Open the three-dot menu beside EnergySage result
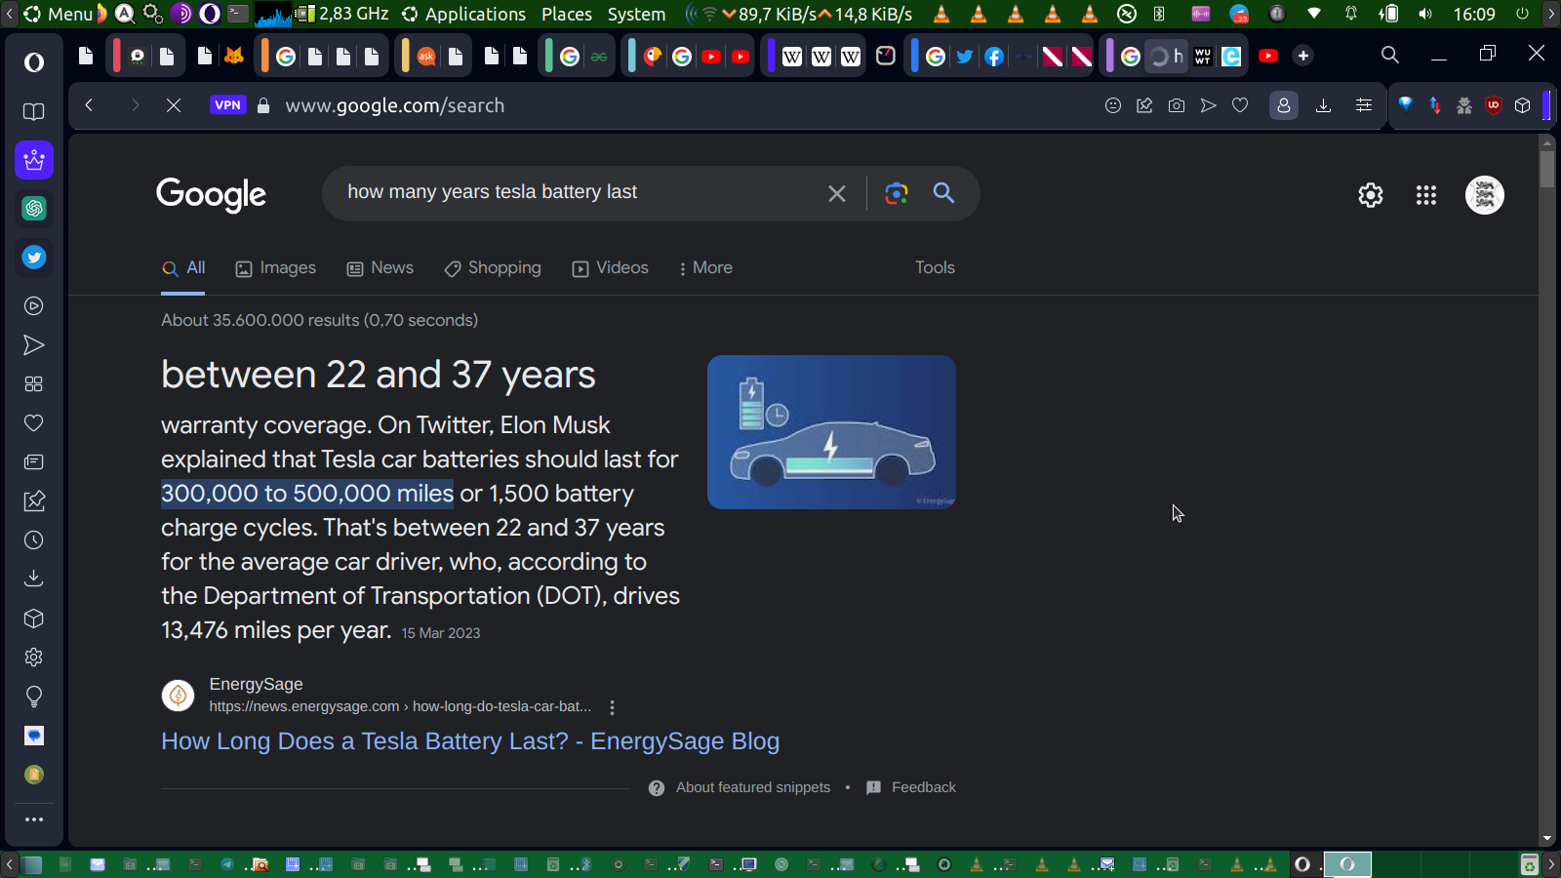 [x=612, y=707]
